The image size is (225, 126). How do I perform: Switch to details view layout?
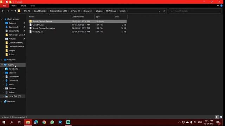(x=217, y=117)
